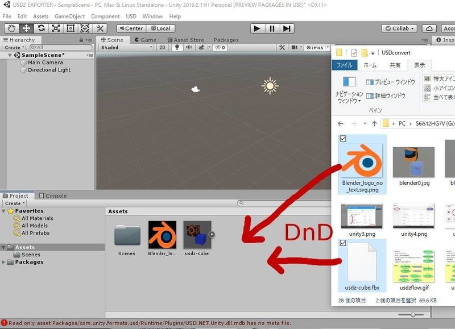Select the Transform tool
This screenshot has height=329, width=455.
coord(85,28)
